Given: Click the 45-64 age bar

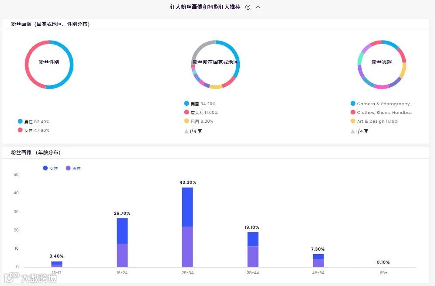Looking at the screenshot, I should [318, 261].
